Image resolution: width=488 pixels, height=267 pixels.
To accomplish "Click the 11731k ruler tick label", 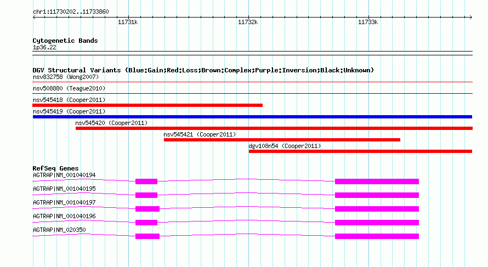I will point(128,22).
